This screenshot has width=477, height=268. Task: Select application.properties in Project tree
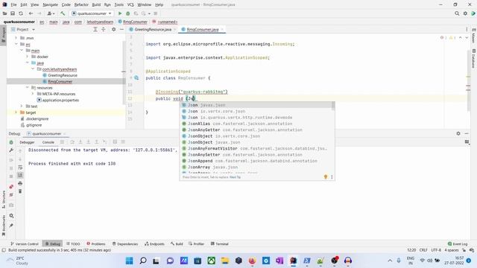pyautogui.click(x=58, y=100)
